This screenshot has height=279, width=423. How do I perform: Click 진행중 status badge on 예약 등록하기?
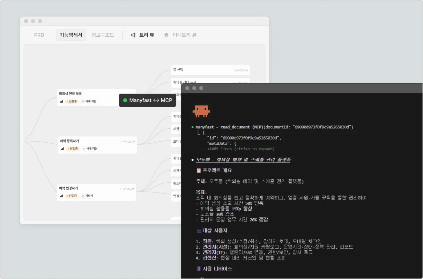point(73,149)
